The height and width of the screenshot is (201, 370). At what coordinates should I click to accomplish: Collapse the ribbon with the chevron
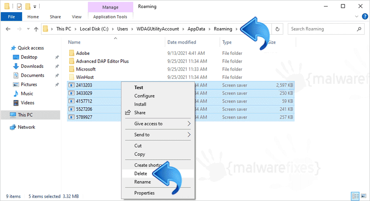tap(357, 17)
